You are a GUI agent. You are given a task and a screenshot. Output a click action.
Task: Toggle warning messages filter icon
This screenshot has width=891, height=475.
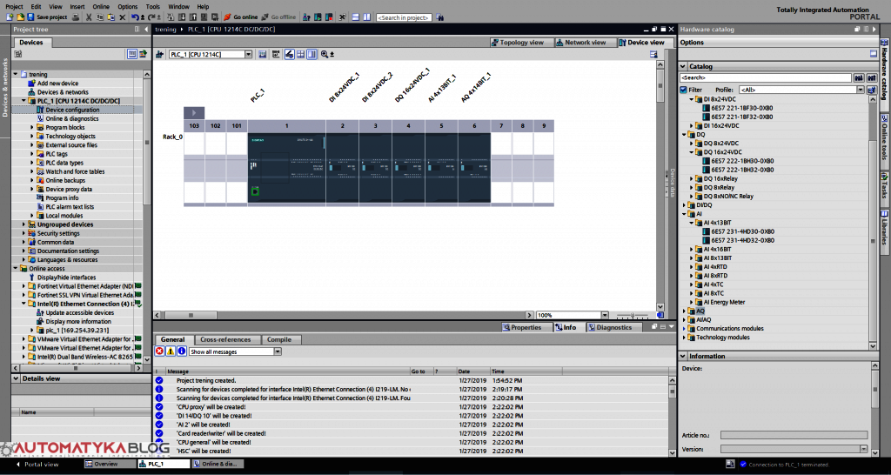(171, 351)
